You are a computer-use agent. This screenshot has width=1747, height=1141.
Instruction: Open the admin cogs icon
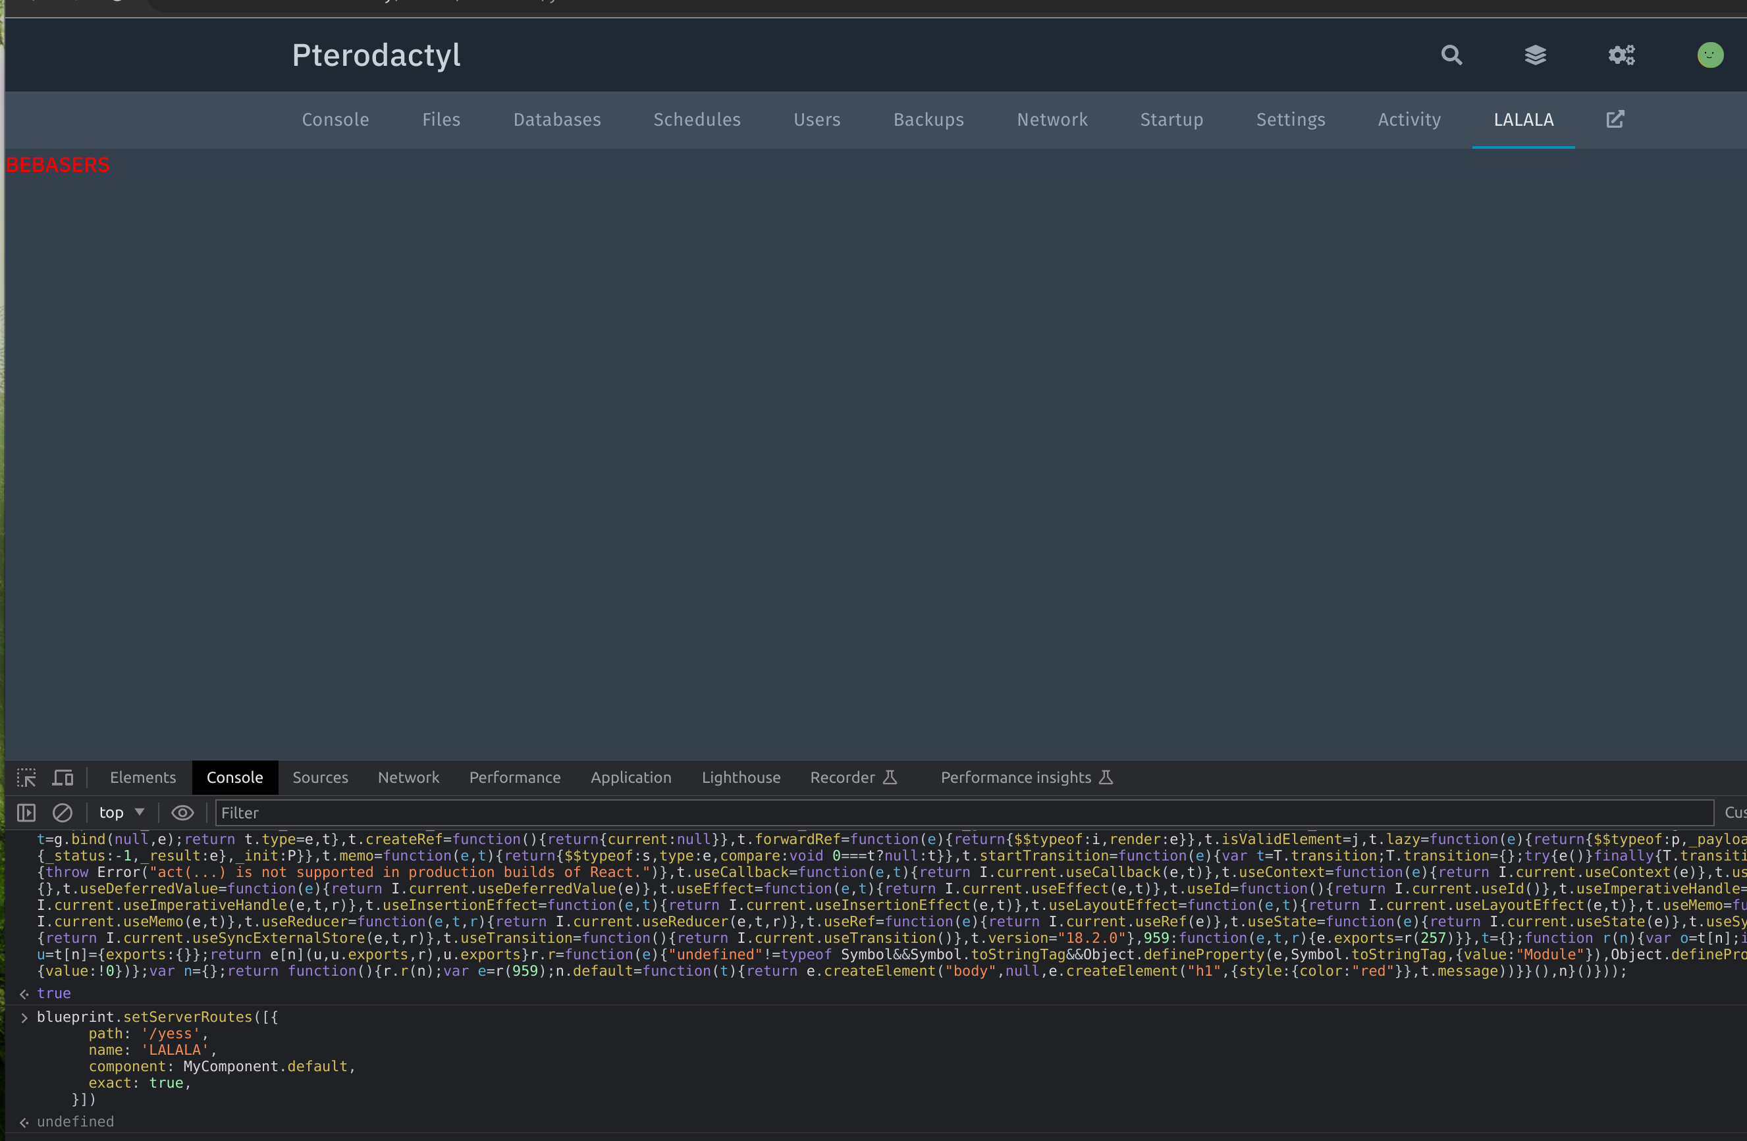[1621, 55]
